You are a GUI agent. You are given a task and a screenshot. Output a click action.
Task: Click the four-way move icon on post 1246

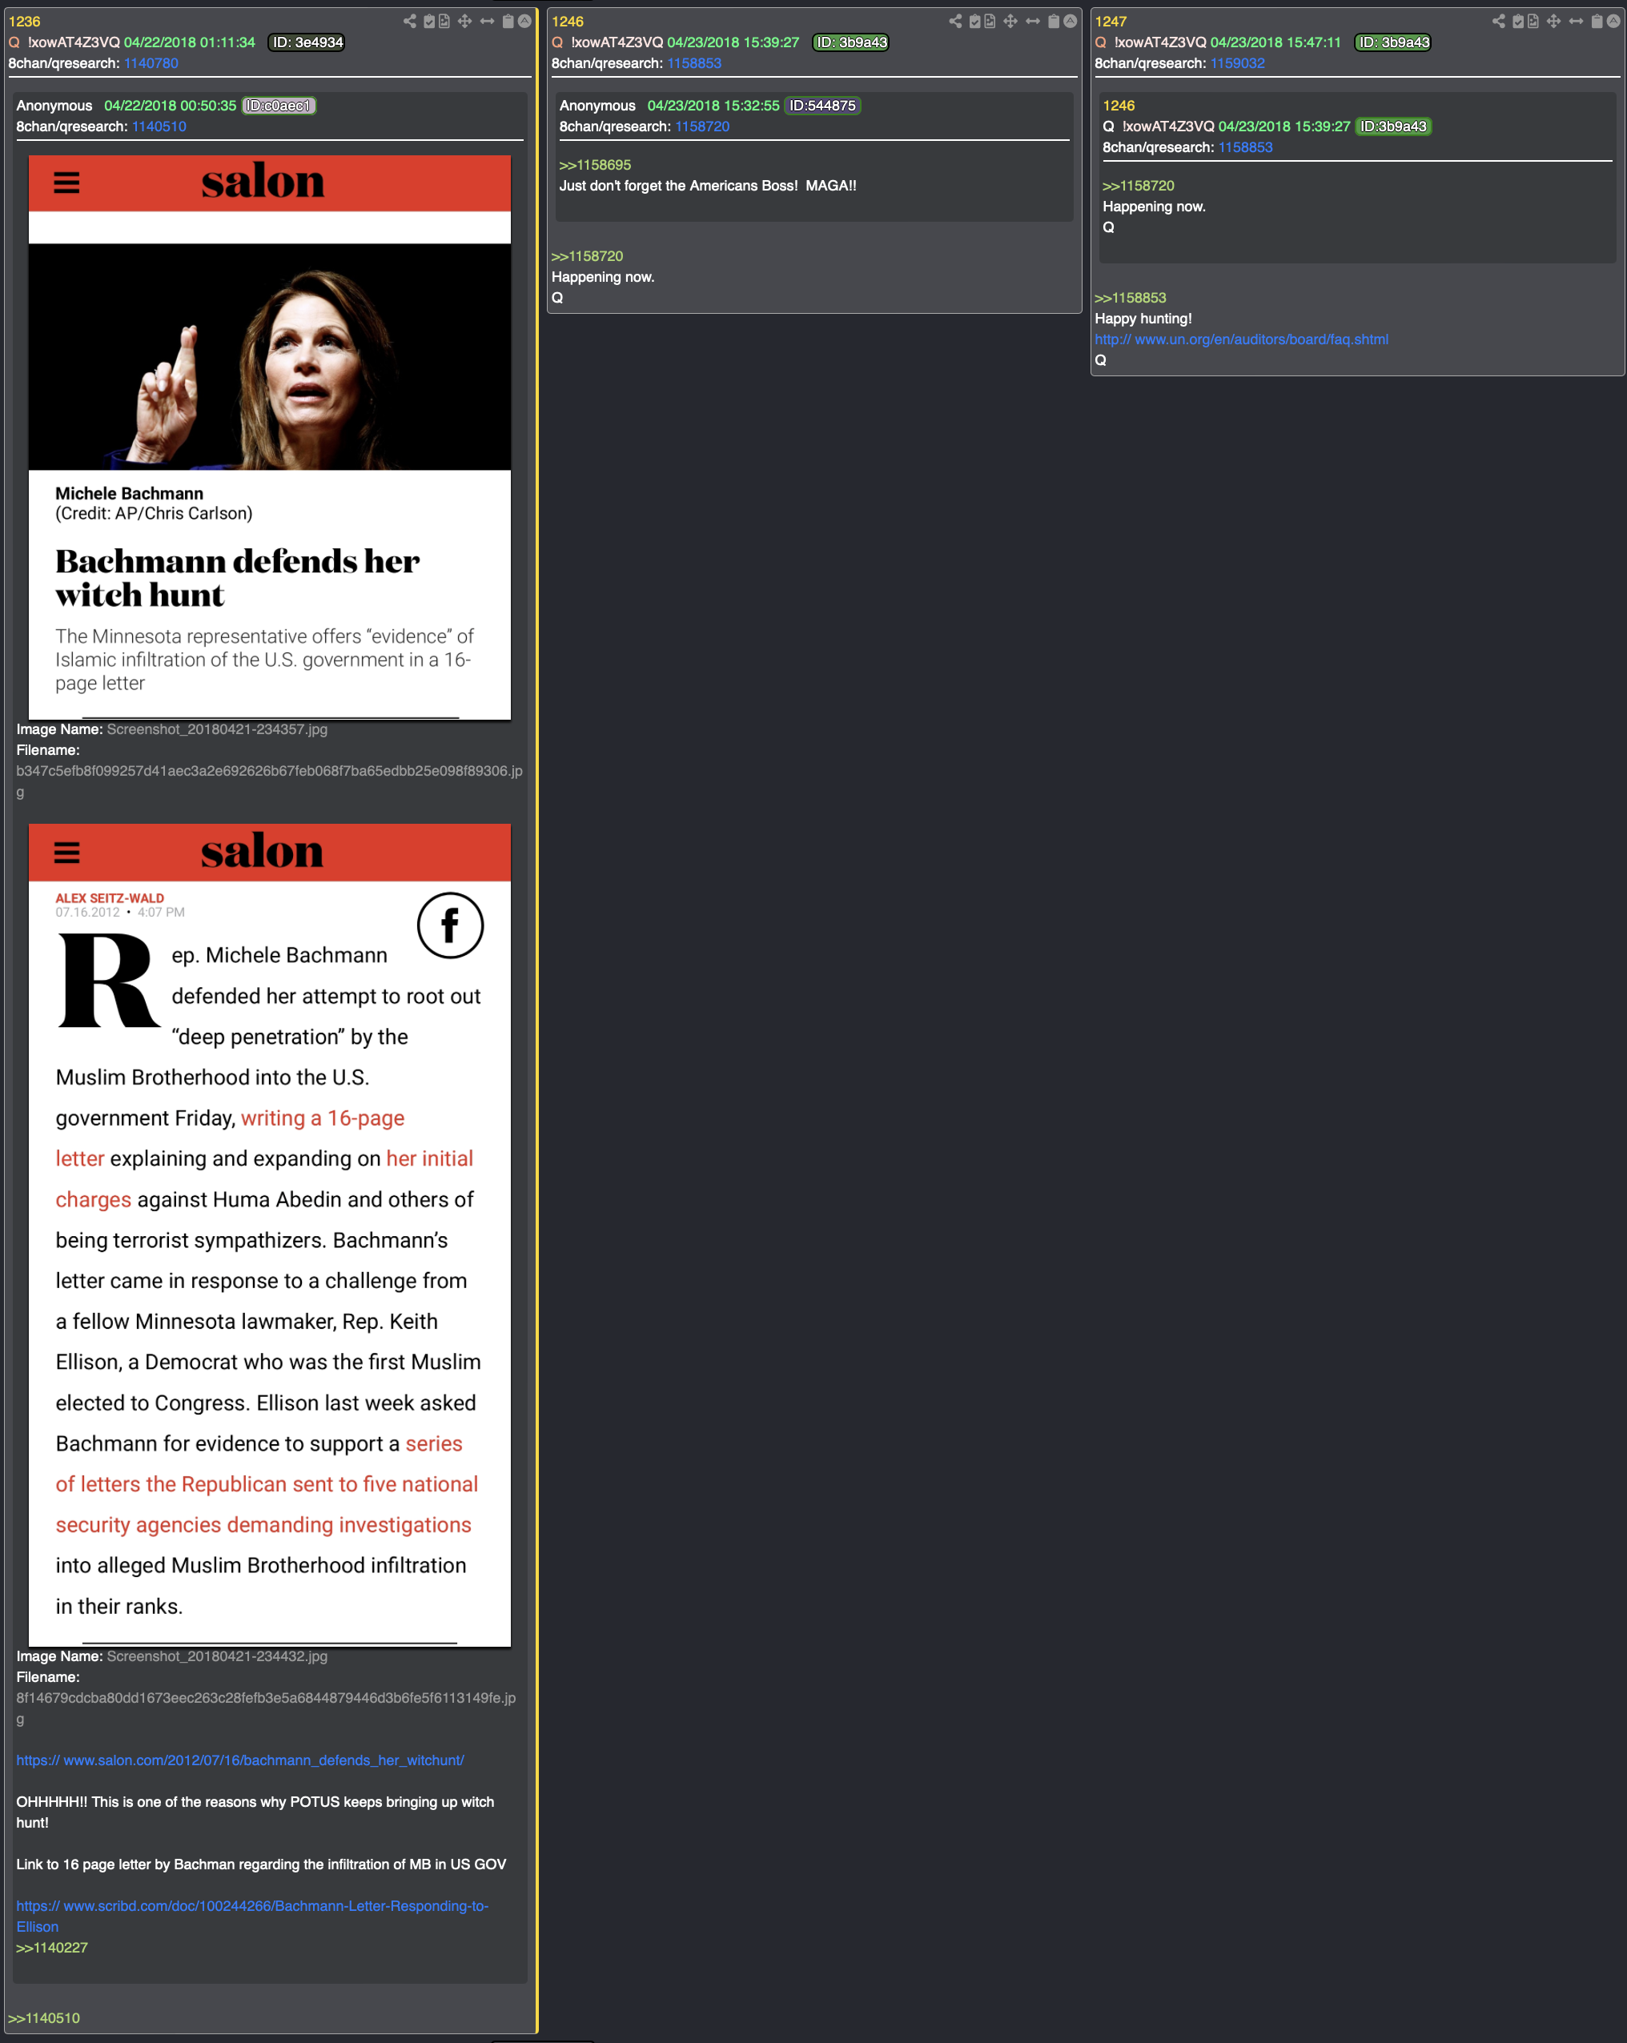point(1010,21)
